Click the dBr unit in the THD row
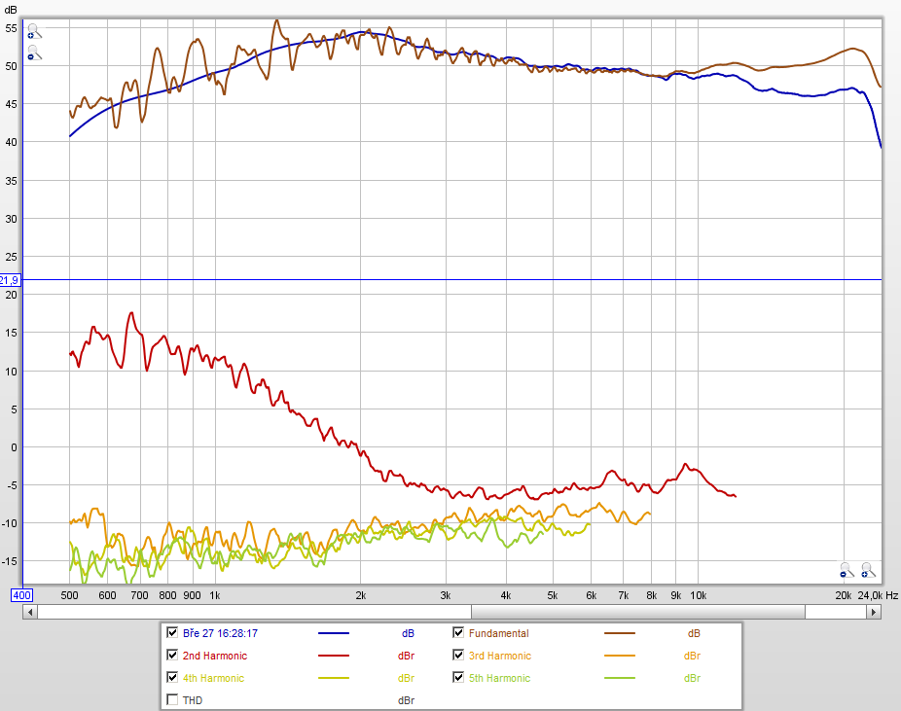Screen dimensions: 901x711 tap(407, 700)
